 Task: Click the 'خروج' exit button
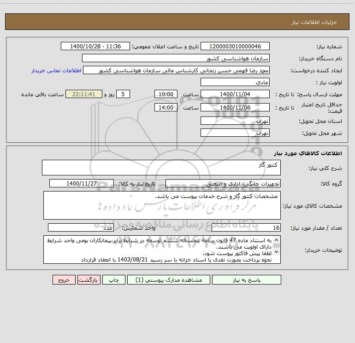(64, 280)
